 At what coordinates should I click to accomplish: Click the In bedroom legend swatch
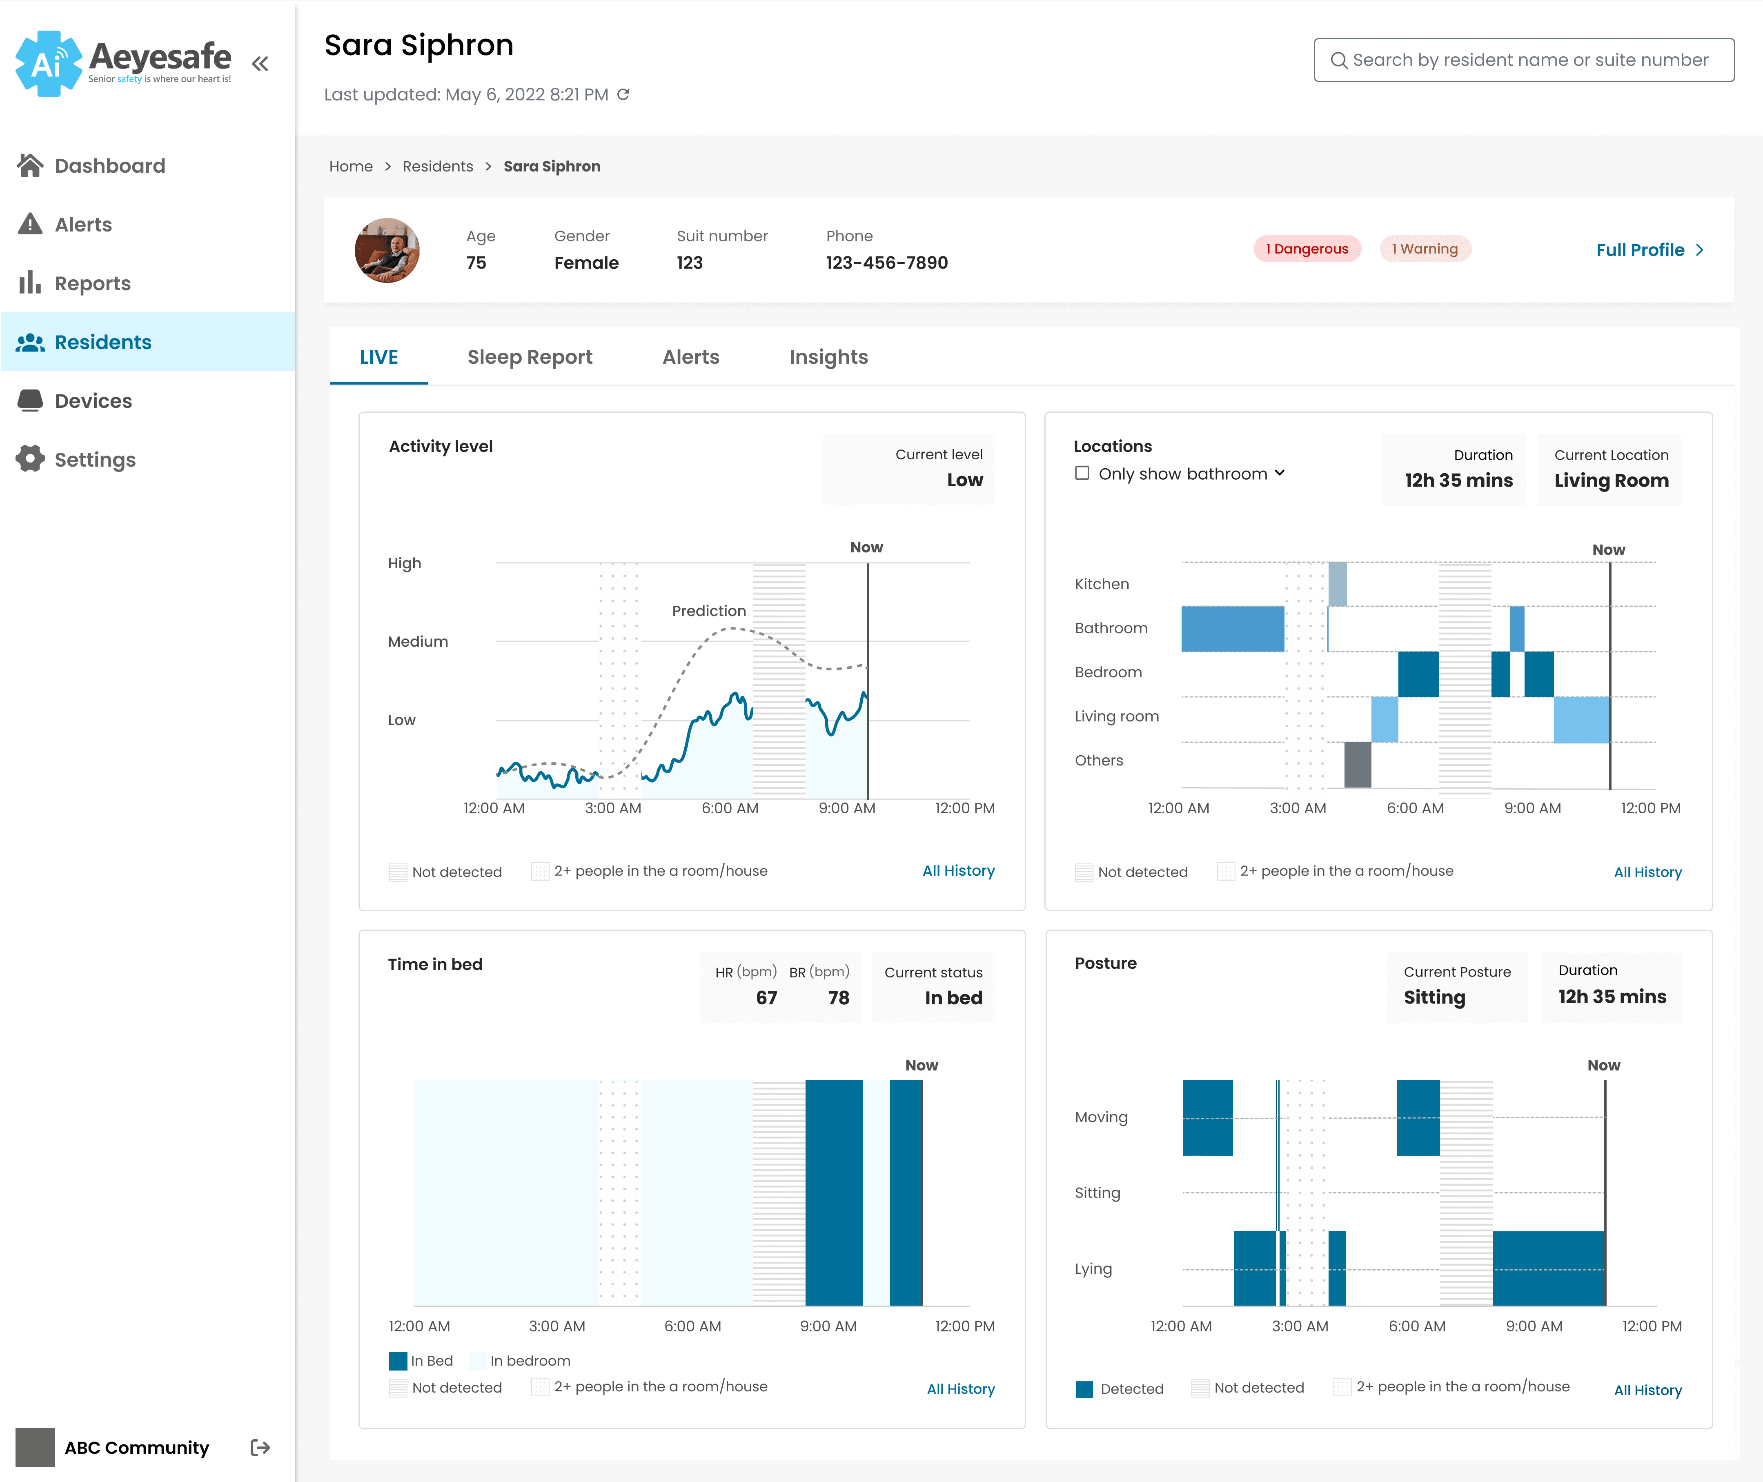pyautogui.click(x=477, y=1360)
